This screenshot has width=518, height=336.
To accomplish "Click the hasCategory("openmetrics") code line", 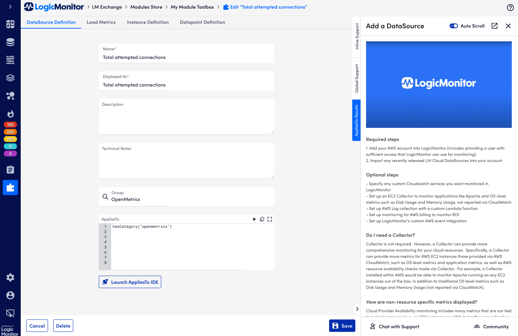I will 142,226.
